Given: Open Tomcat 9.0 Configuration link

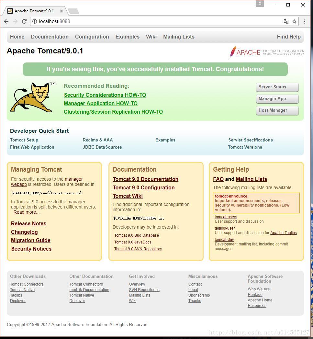Looking at the screenshot, I should point(144,188).
